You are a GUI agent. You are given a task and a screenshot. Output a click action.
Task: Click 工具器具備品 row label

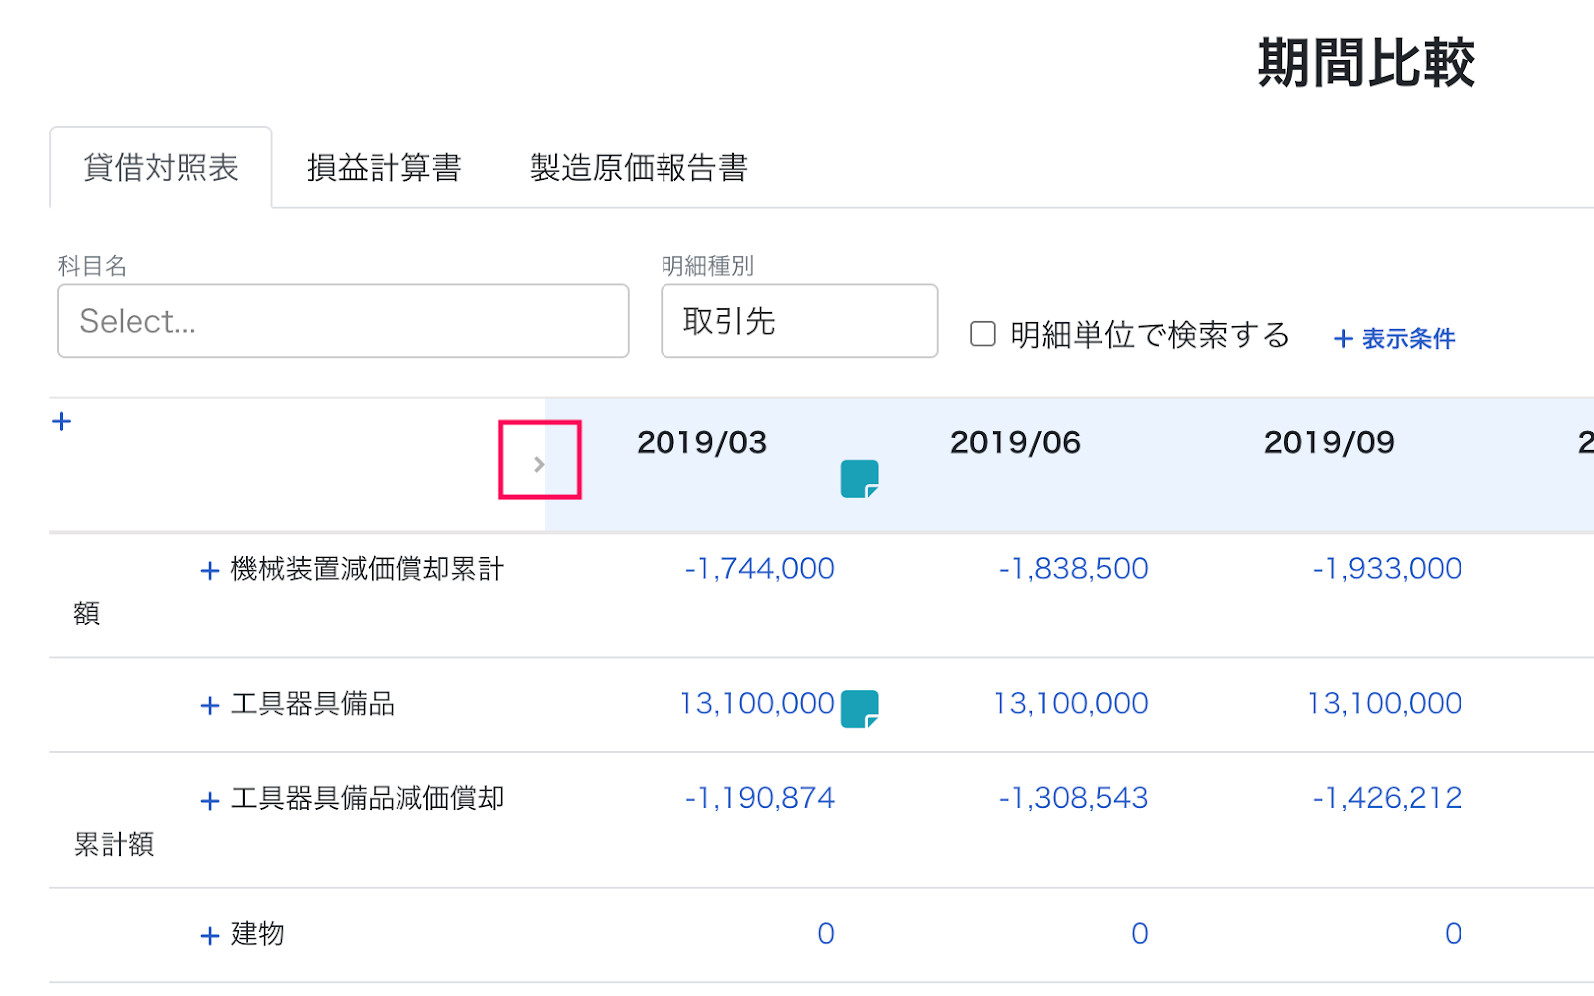click(x=313, y=704)
